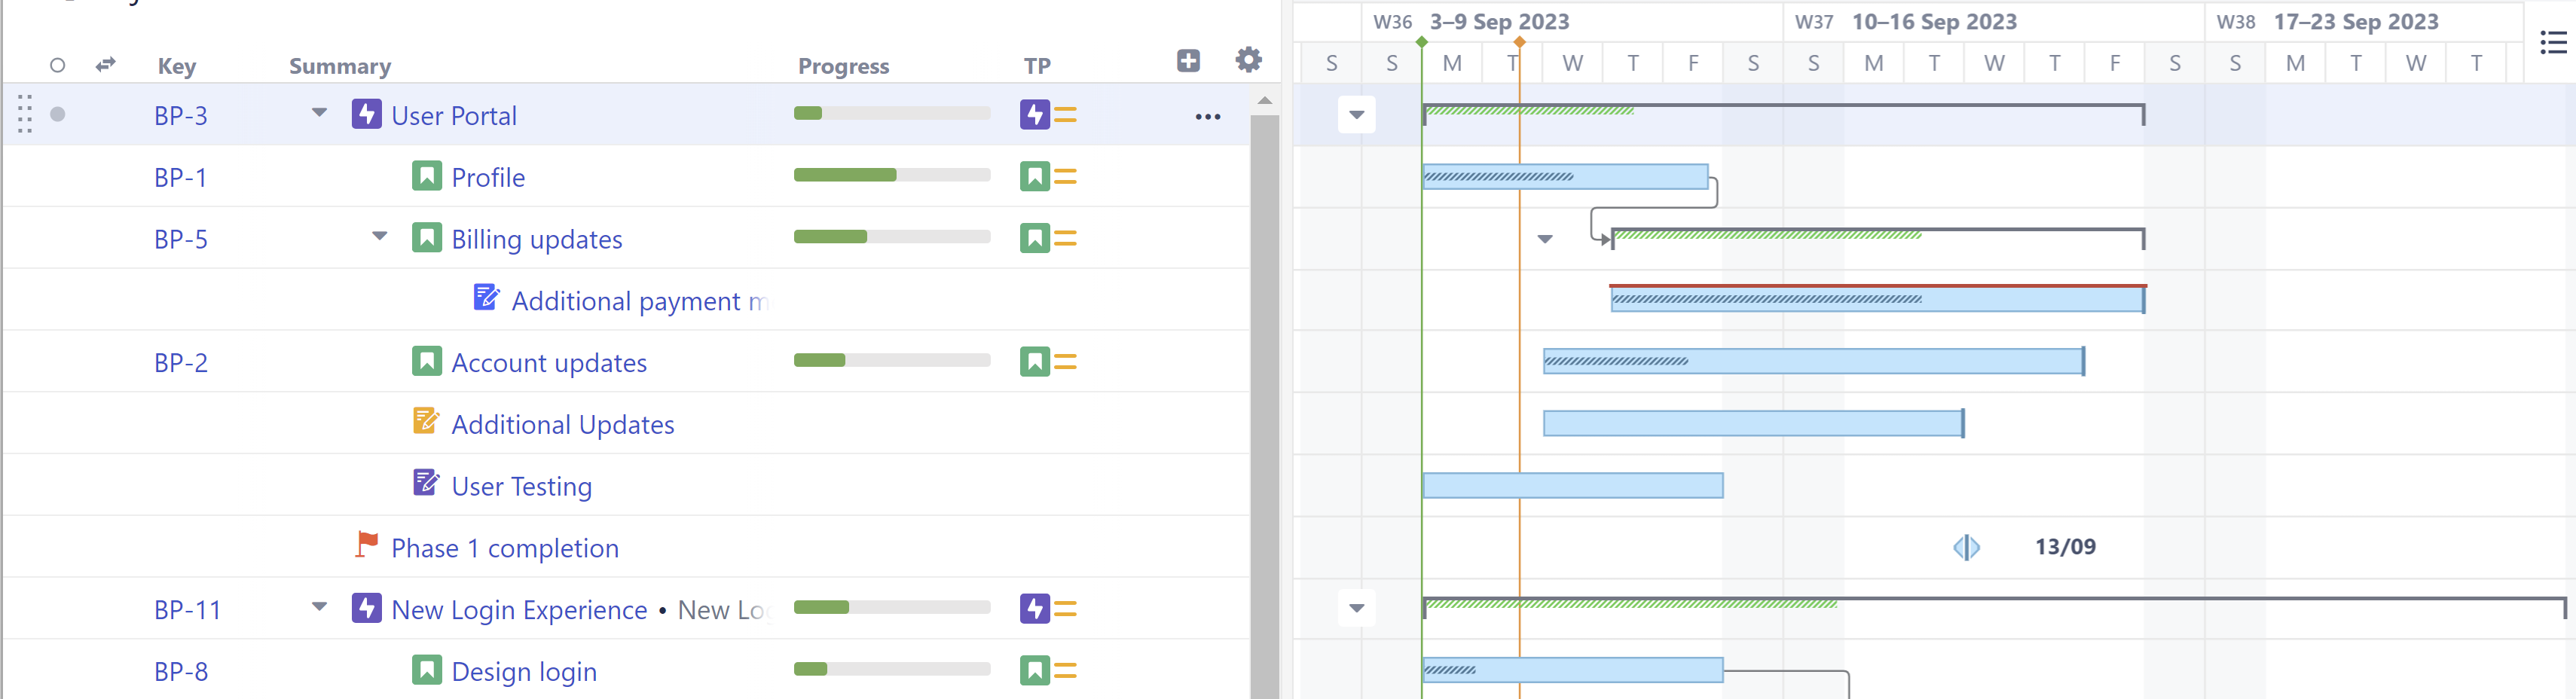Toggle the gray status dot on the BP-3 row
The image size is (2576, 699).
click(x=57, y=114)
